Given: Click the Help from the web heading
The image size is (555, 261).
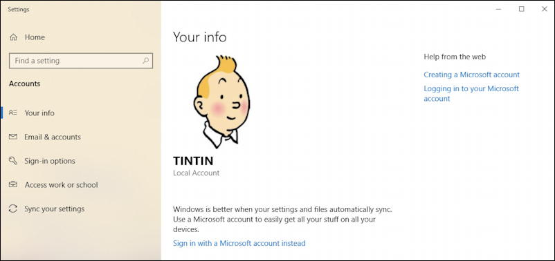Looking at the screenshot, I should point(455,57).
